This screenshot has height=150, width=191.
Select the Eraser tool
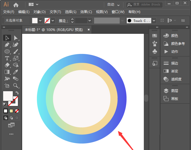tap(7, 65)
